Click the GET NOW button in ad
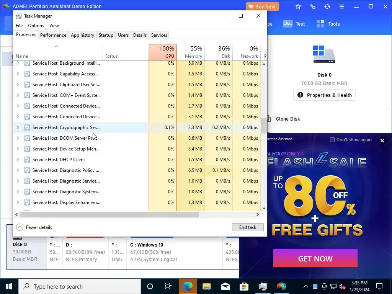Screen dimensions: 392x294 [x=315, y=258]
